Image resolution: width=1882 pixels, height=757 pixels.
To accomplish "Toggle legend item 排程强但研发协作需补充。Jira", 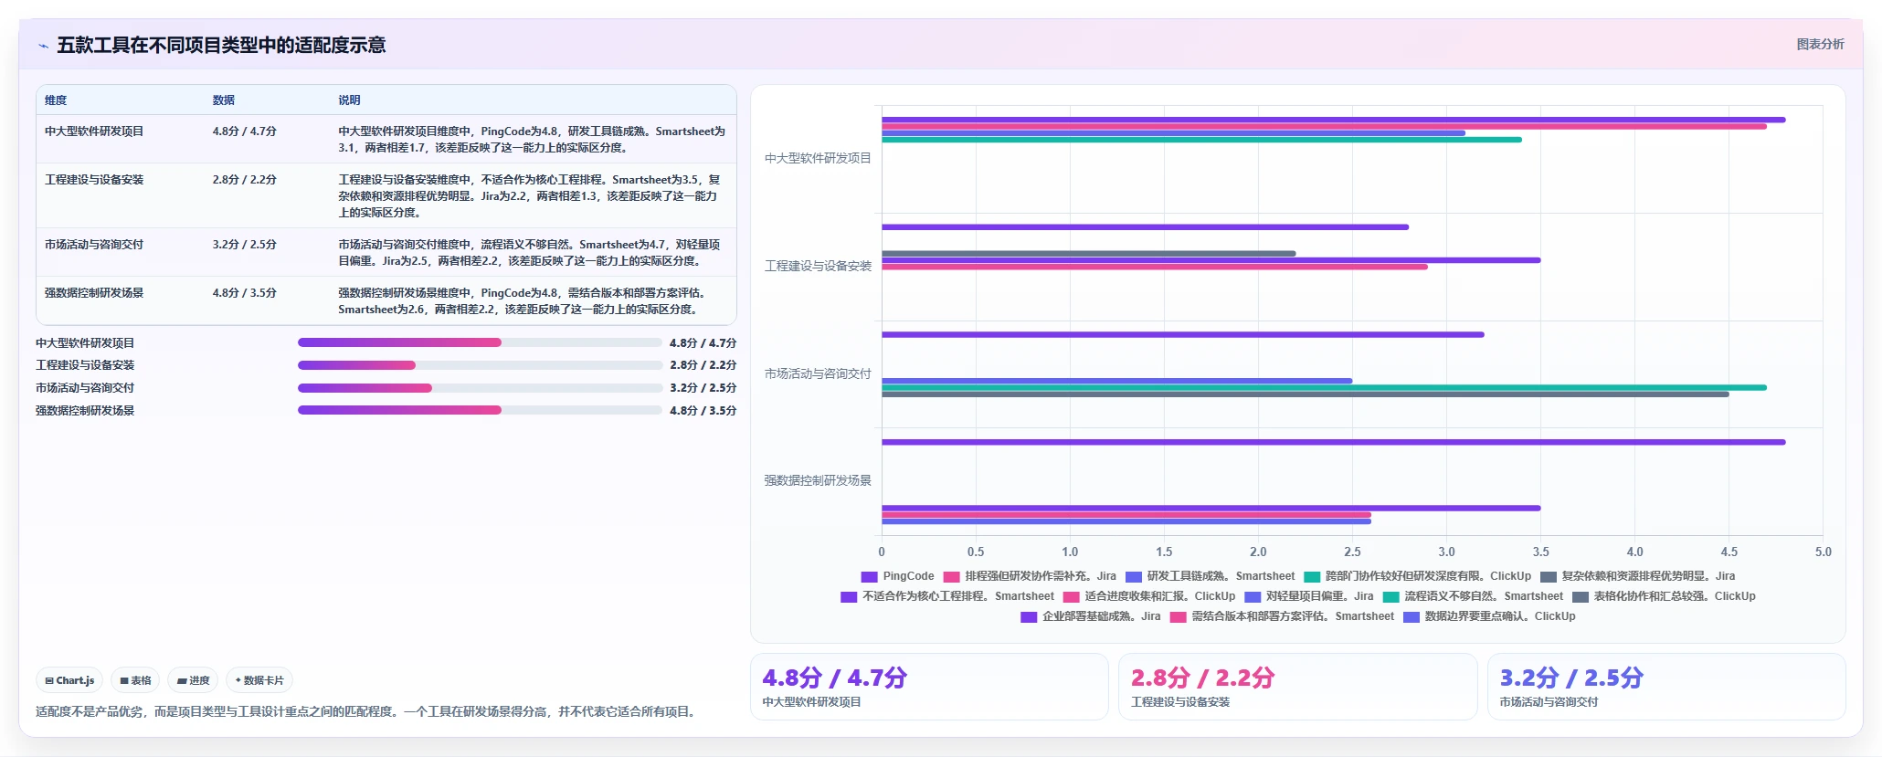I will click(1030, 576).
